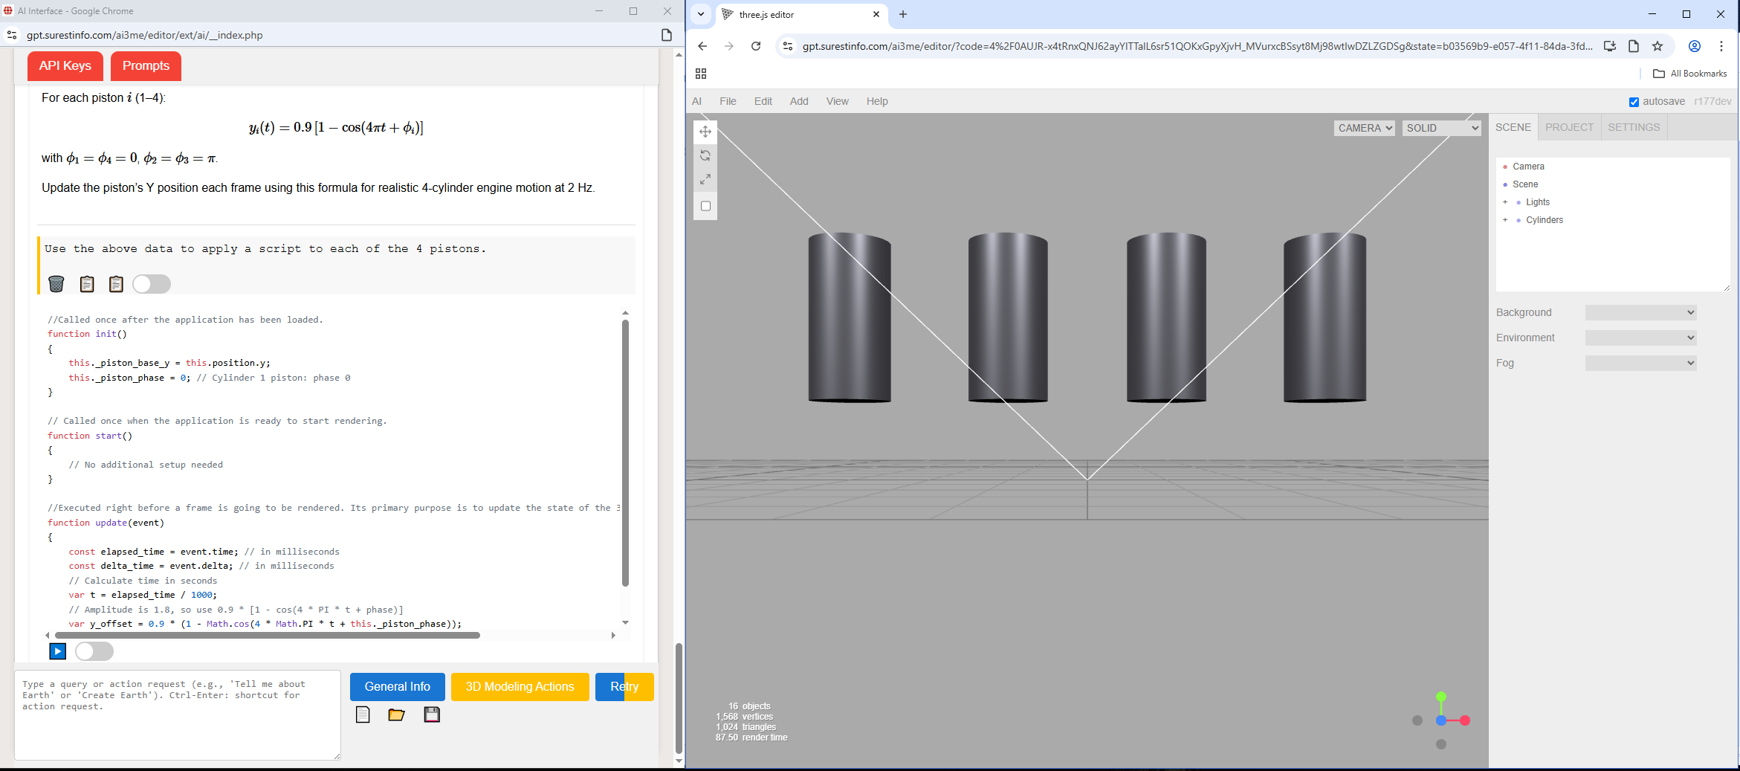Expand the Cylinders tree node

pyautogui.click(x=1505, y=220)
